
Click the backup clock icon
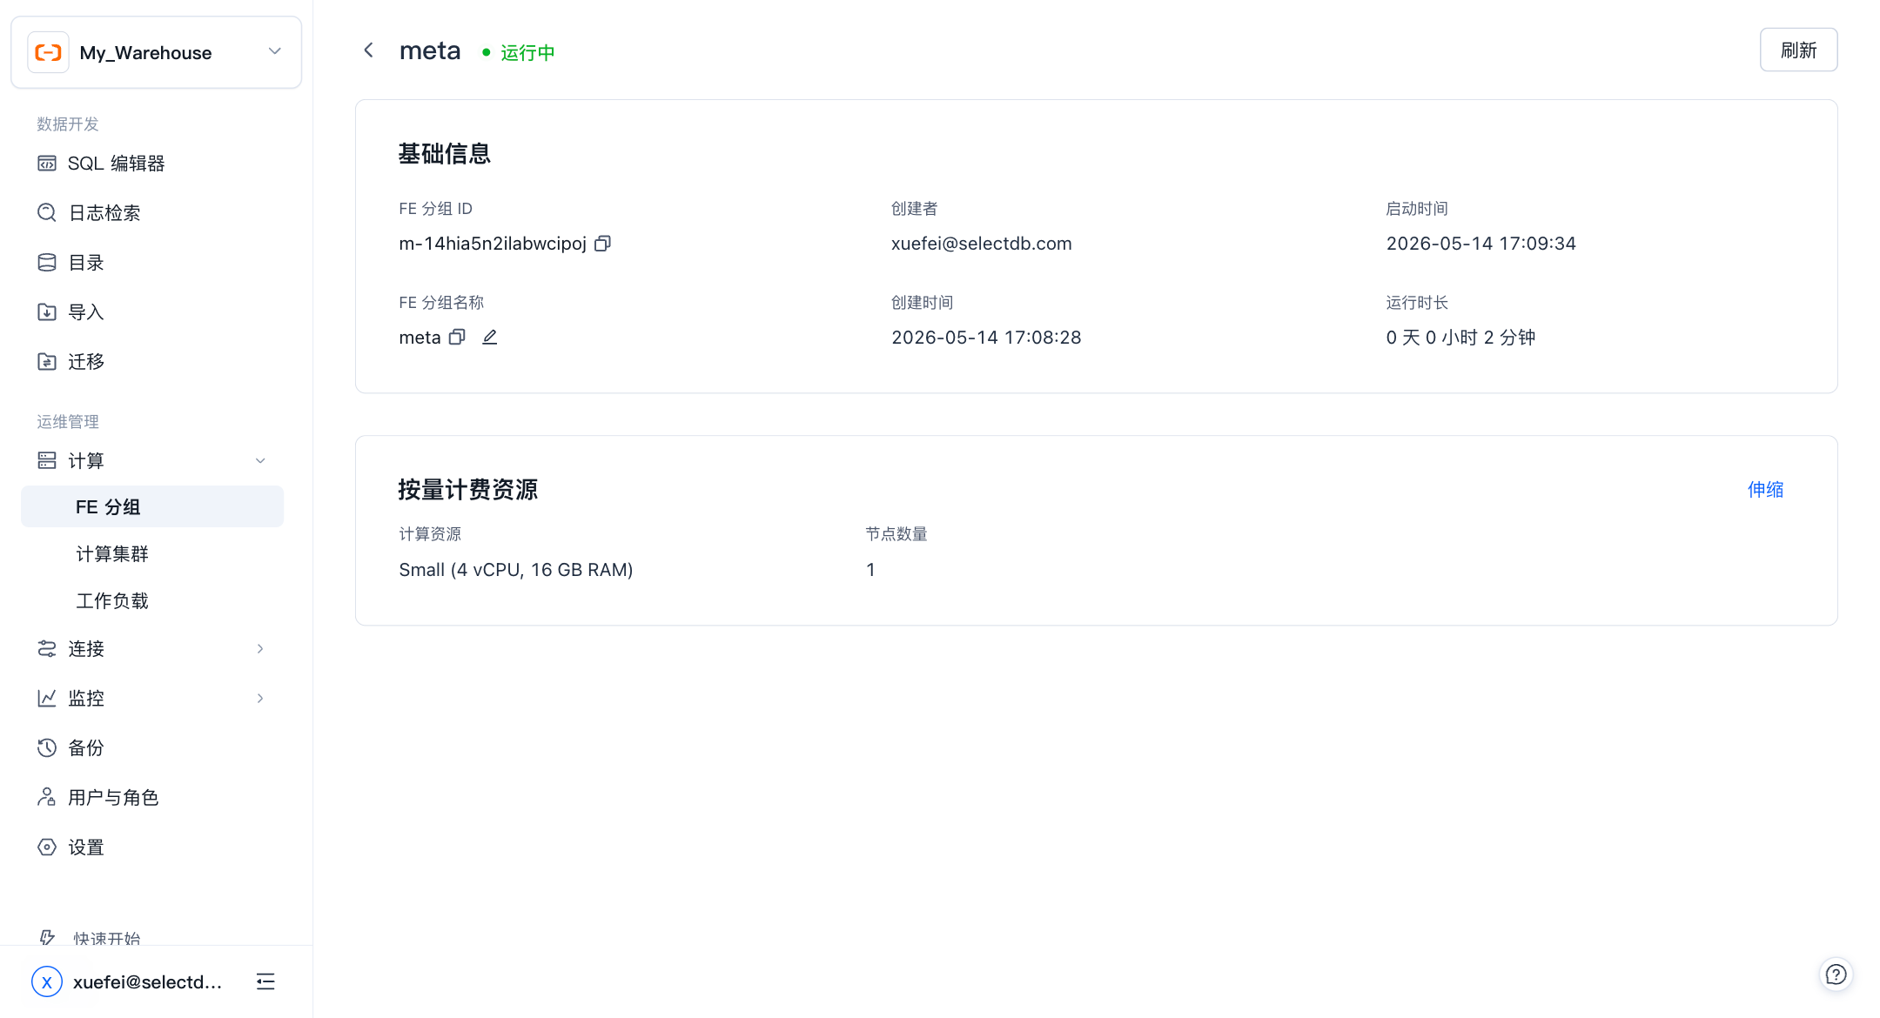pos(47,748)
